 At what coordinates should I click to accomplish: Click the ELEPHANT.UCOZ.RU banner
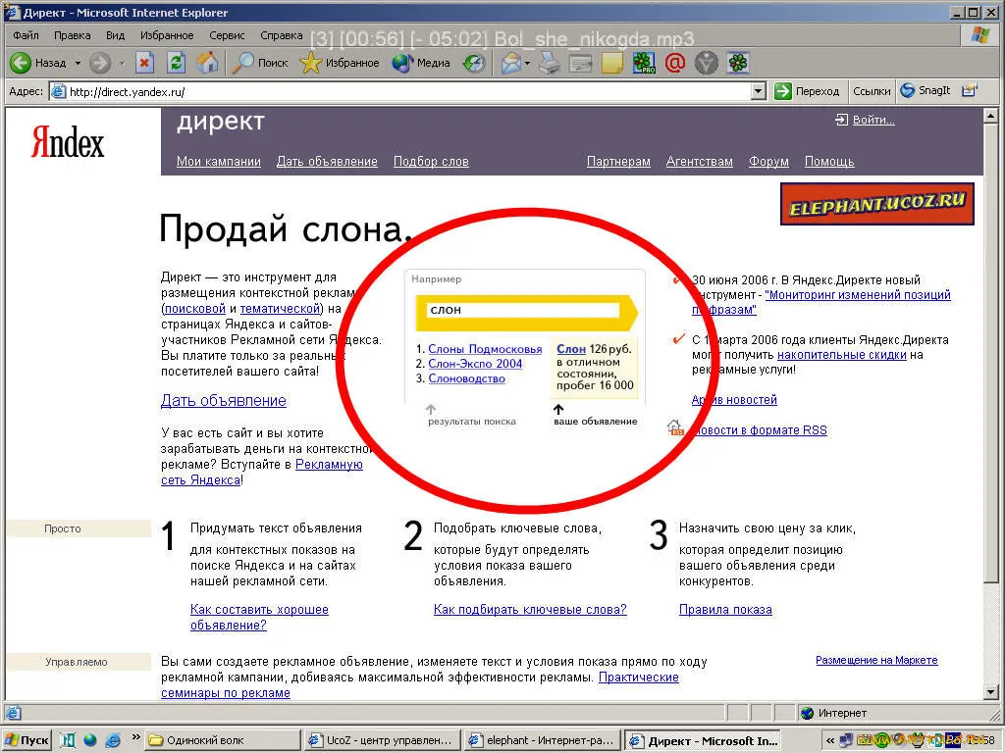pyautogui.click(x=876, y=204)
